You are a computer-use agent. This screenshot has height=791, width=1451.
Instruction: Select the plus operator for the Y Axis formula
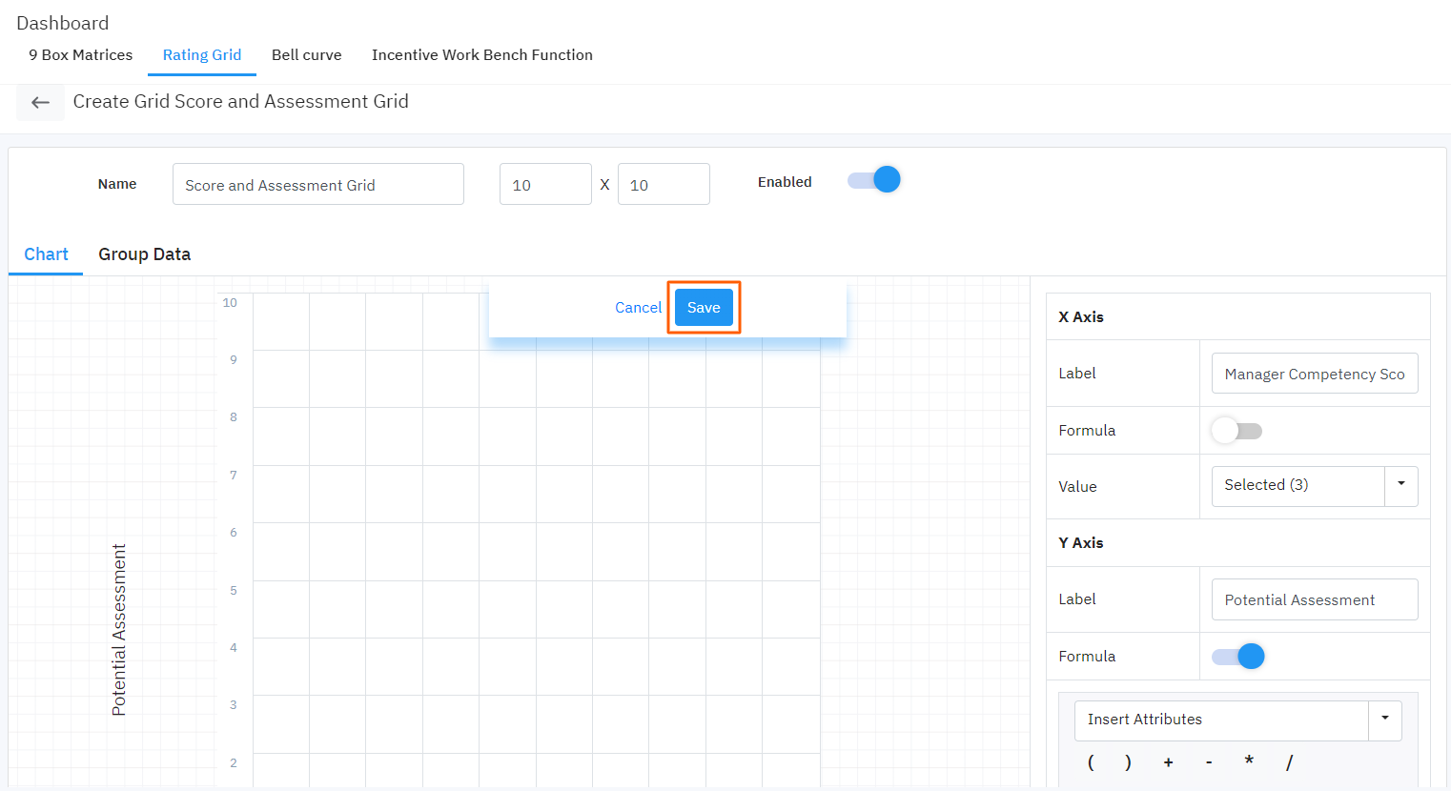click(x=1169, y=762)
